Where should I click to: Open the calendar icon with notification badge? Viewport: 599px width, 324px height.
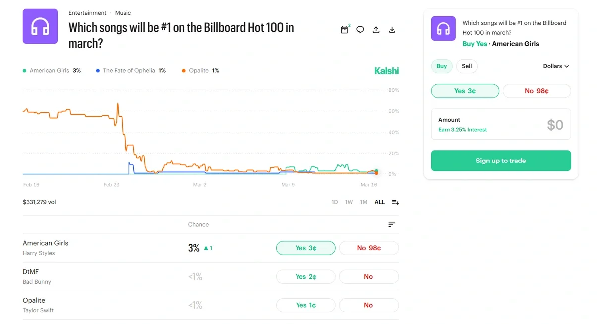tap(344, 30)
